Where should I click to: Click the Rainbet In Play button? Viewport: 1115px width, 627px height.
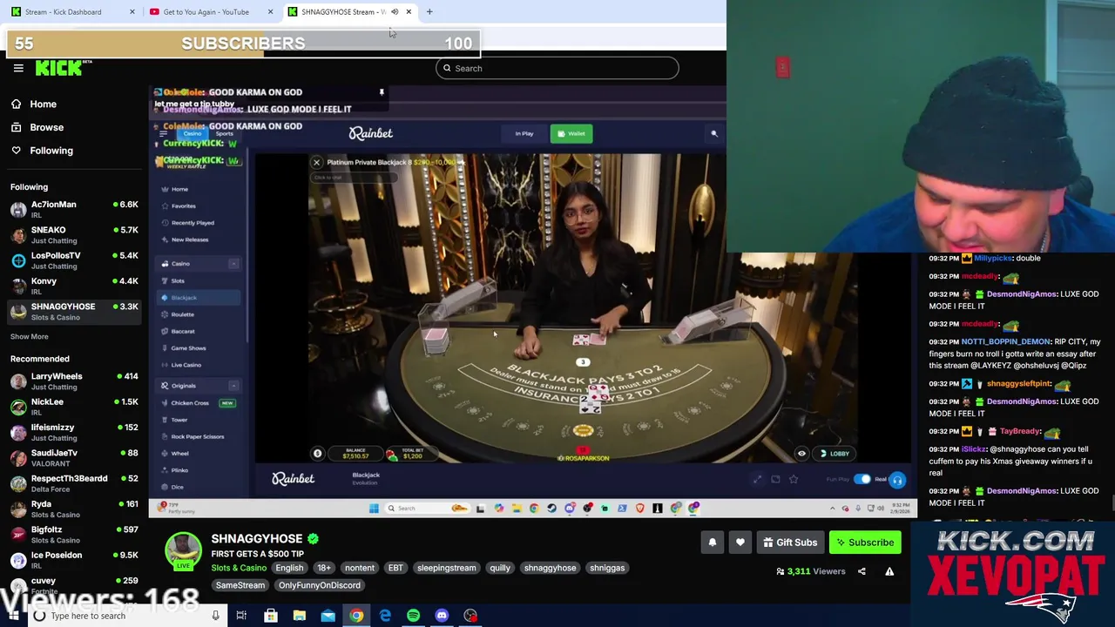click(524, 133)
